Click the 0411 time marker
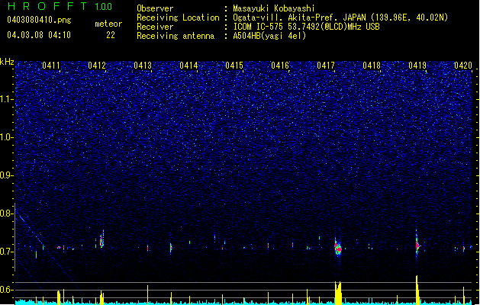The height and width of the screenshot is (305, 480). pyautogui.click(x=51, y=66)
